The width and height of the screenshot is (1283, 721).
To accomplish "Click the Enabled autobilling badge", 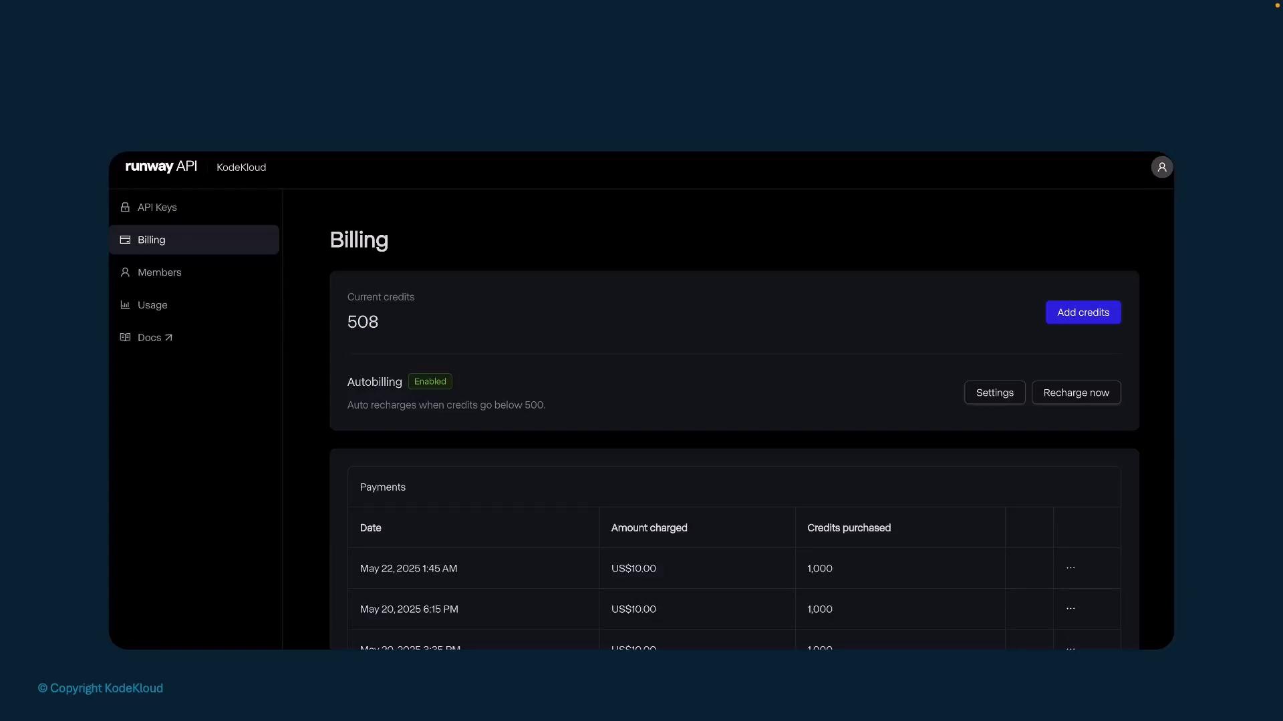I will [430, 381].
